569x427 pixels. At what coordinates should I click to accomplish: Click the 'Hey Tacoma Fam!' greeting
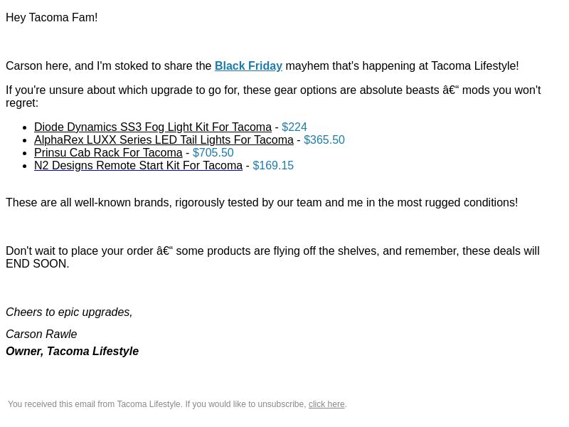[x=51, y=17]
